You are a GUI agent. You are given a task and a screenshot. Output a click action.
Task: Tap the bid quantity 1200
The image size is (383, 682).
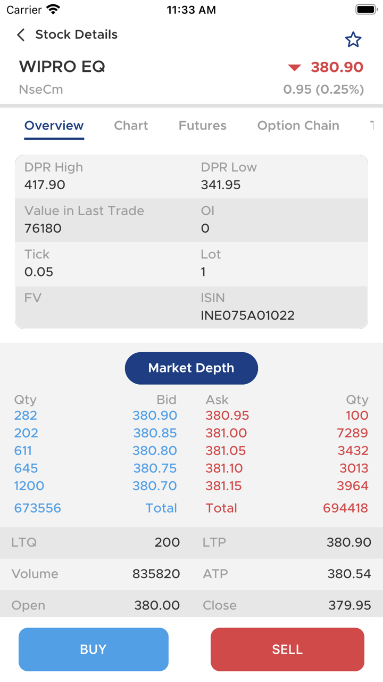[x=29, y=486]
